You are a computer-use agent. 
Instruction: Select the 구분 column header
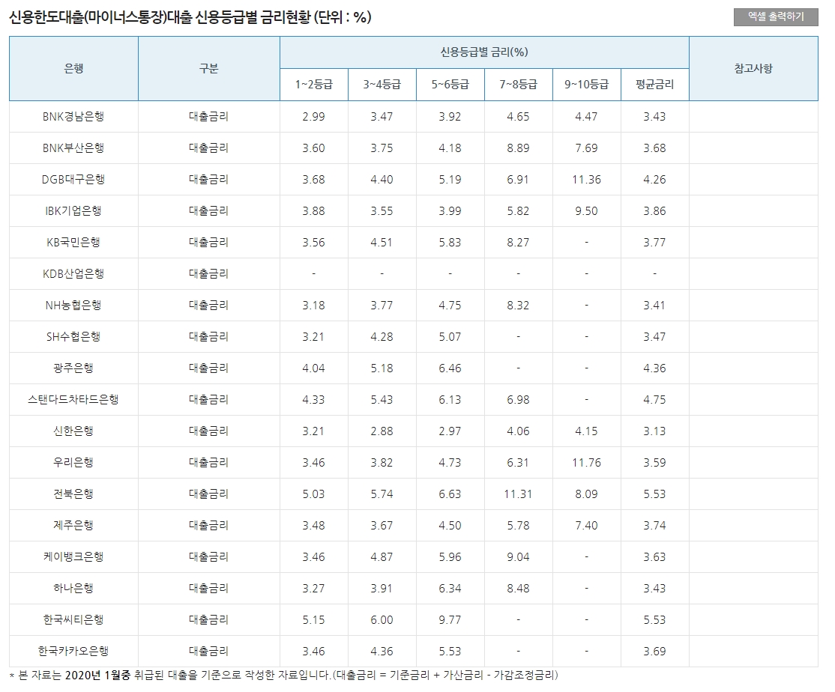point(208,69)
